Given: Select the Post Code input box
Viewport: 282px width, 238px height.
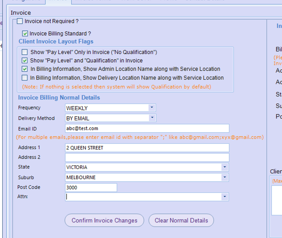Looking at the screenshot, I should pyautogui.click(x=91, y=188).
